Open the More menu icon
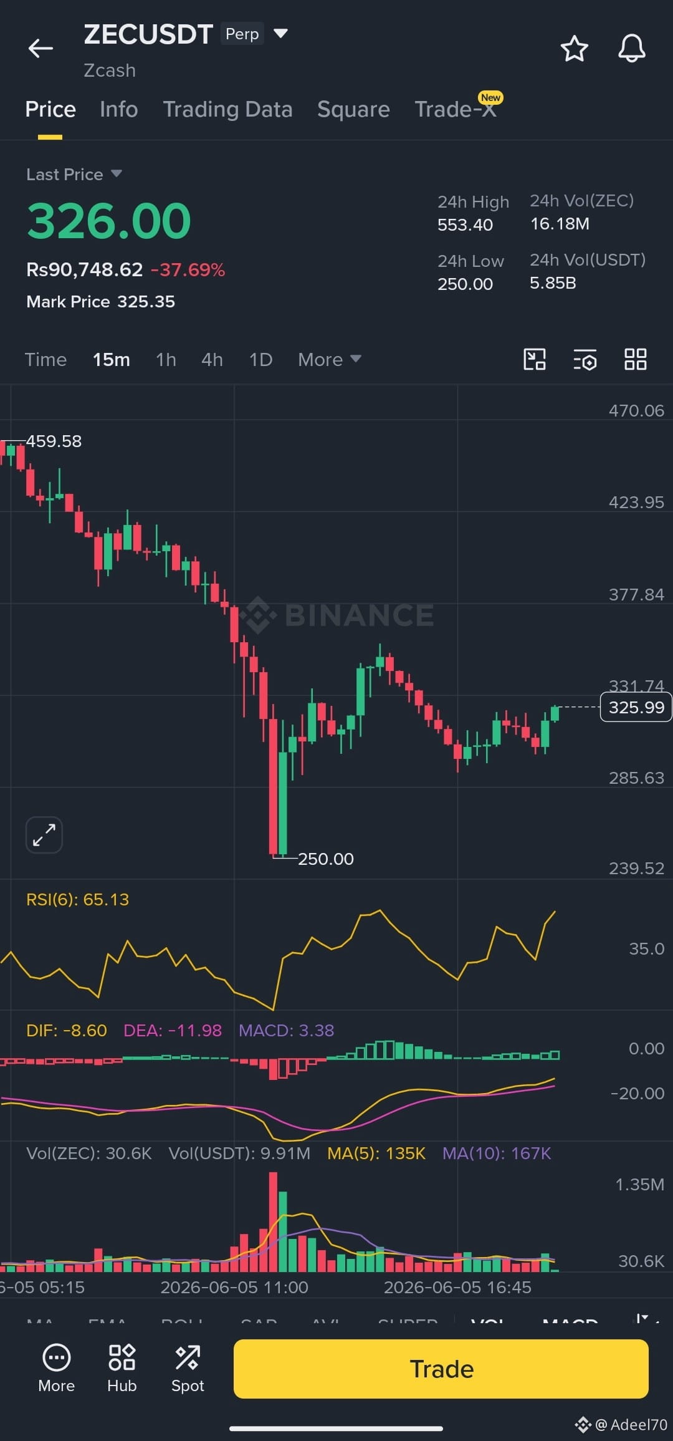This screenshot has width=673, height=1441. coord(57,1368)
